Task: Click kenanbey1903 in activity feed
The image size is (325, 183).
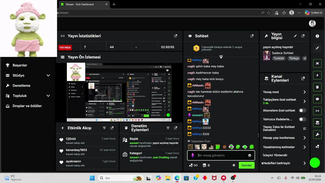Action: point(76,150)
